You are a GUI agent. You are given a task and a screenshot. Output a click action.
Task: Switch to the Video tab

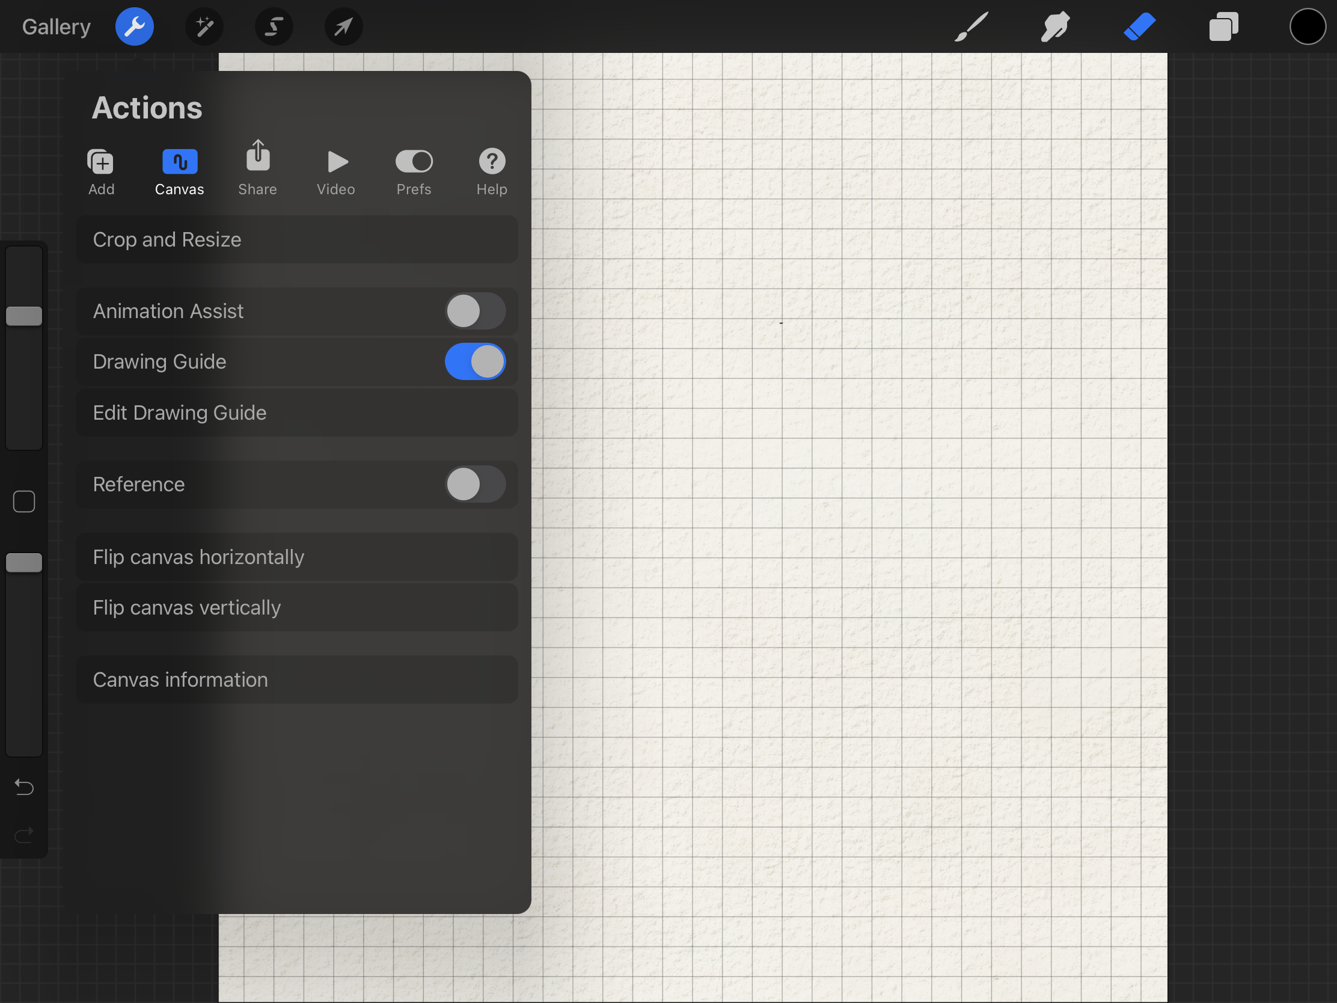coord(336,173)
